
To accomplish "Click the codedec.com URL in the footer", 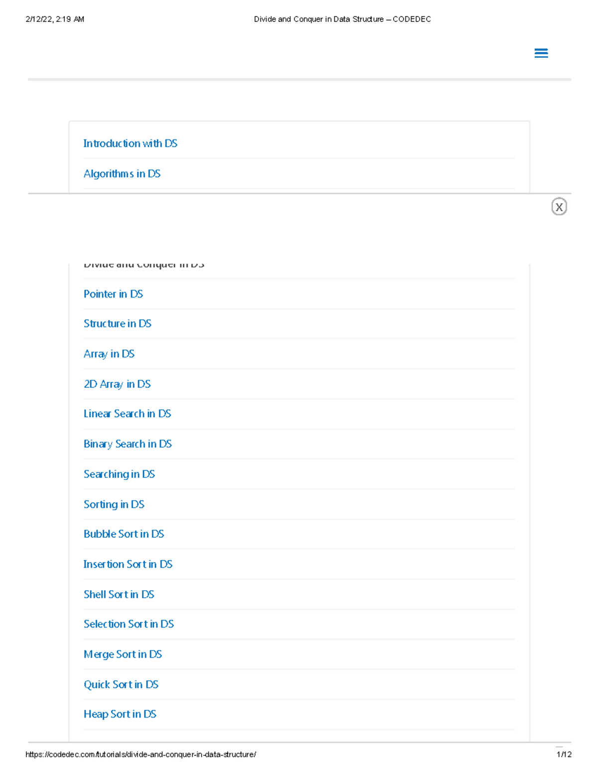I will 141,755.
